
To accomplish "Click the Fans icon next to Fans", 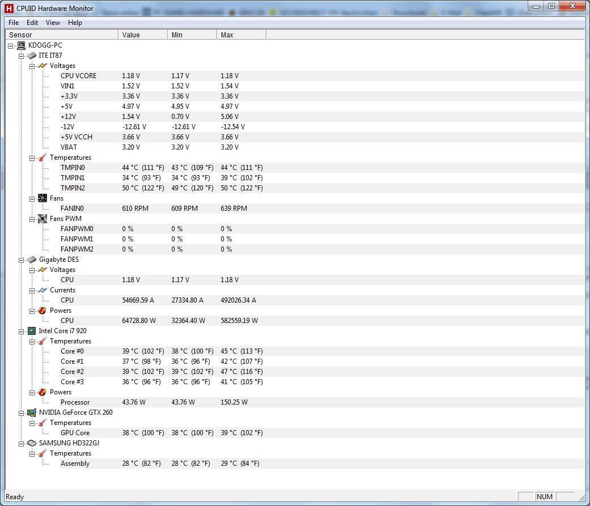I will [x=43, y=198].
